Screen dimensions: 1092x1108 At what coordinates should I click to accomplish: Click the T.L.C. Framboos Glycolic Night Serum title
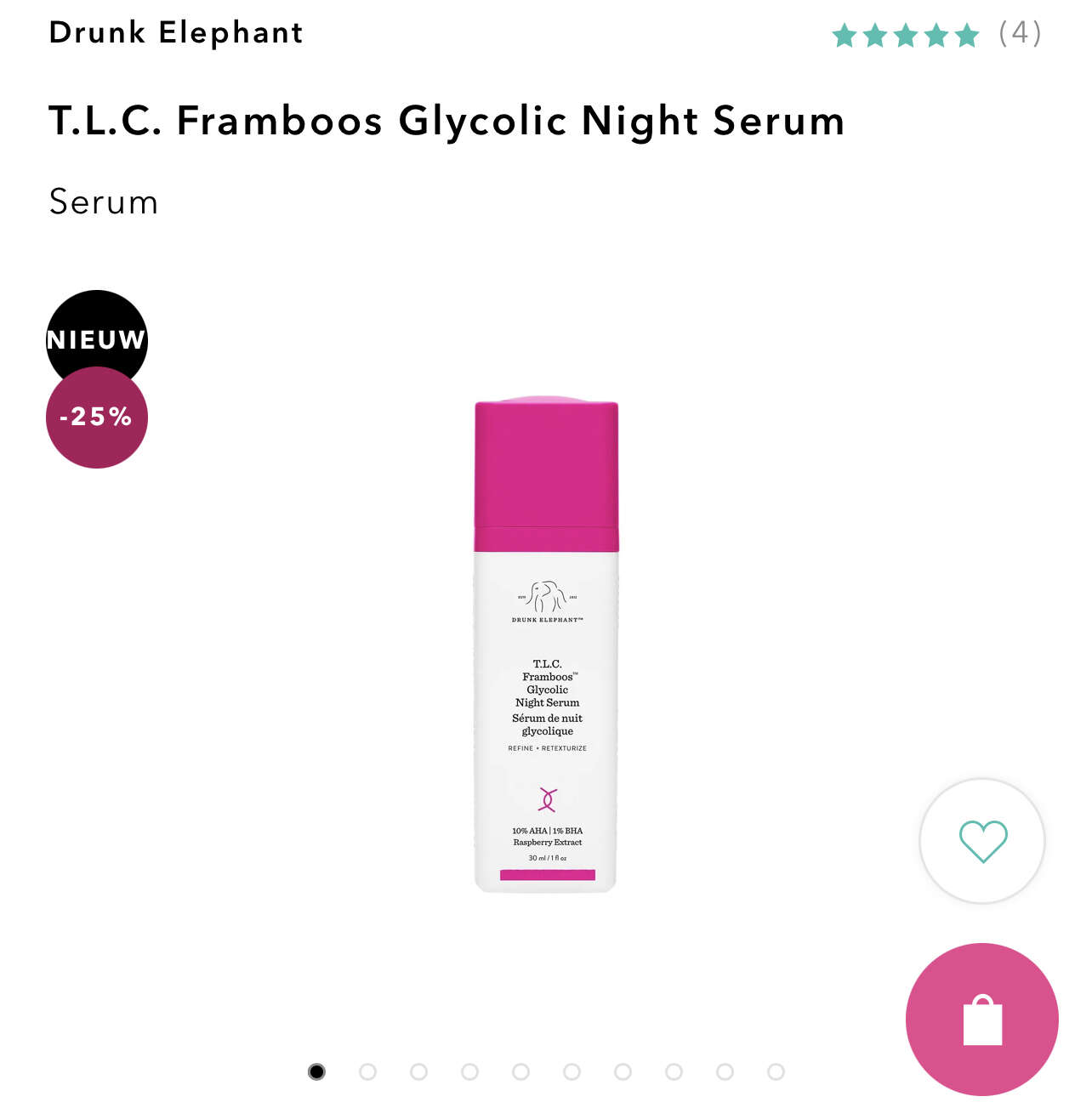tap(446, 120)
